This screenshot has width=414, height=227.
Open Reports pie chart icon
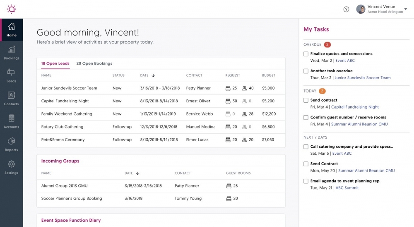pyautogui.click(x=11, y=144)
